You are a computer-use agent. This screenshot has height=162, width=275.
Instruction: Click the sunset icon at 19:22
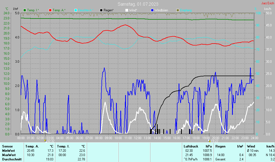coord(209,141)
